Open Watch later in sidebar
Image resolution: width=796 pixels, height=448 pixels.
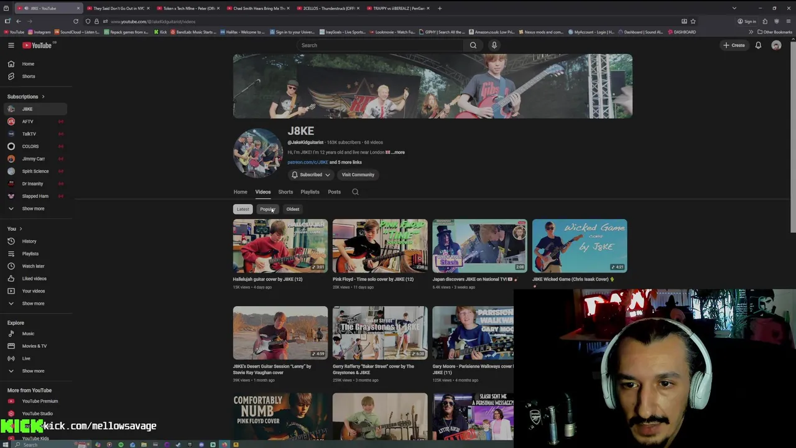(x=36, y=266)
